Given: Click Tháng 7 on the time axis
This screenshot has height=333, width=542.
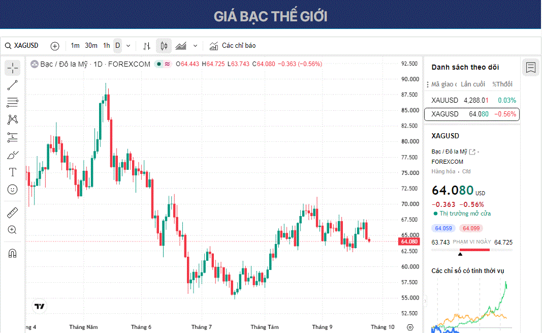Looking at the screenshot, I should (202, 327).
